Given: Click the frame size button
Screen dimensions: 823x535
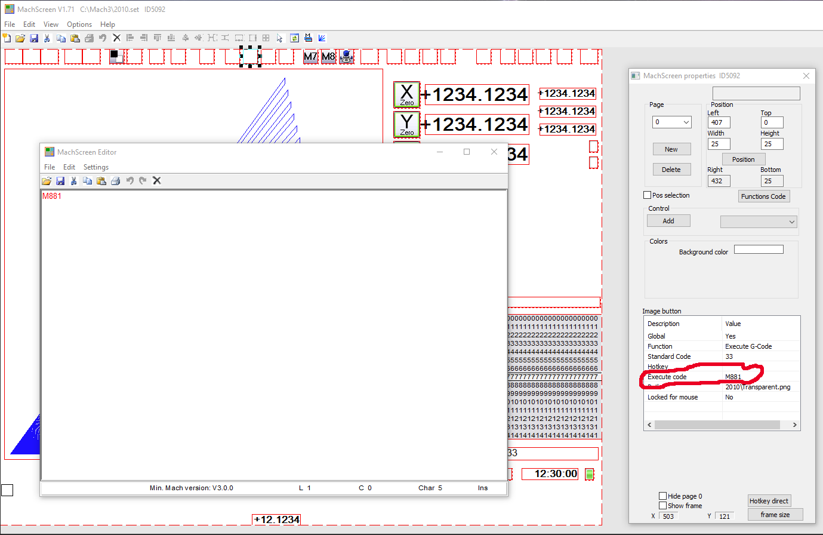Looking at the screenshot, I should (775, 515).
